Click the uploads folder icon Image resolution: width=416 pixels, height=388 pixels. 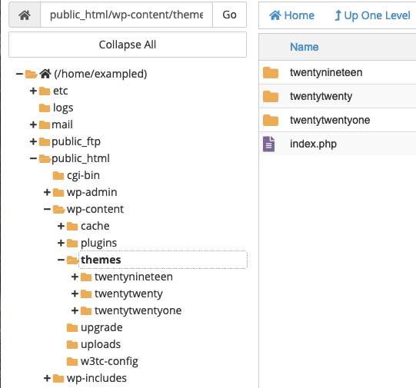pyautogui.click(x=72, y=344)
